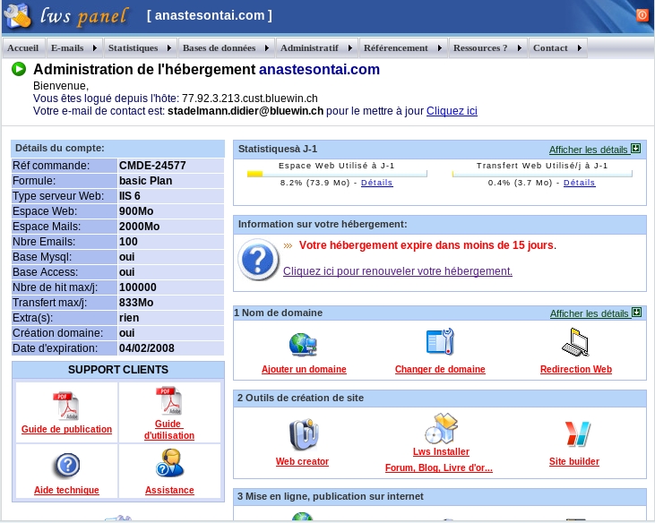Click the Assistance headset person icon
655x523 pixels.
[x=169, y=463]
